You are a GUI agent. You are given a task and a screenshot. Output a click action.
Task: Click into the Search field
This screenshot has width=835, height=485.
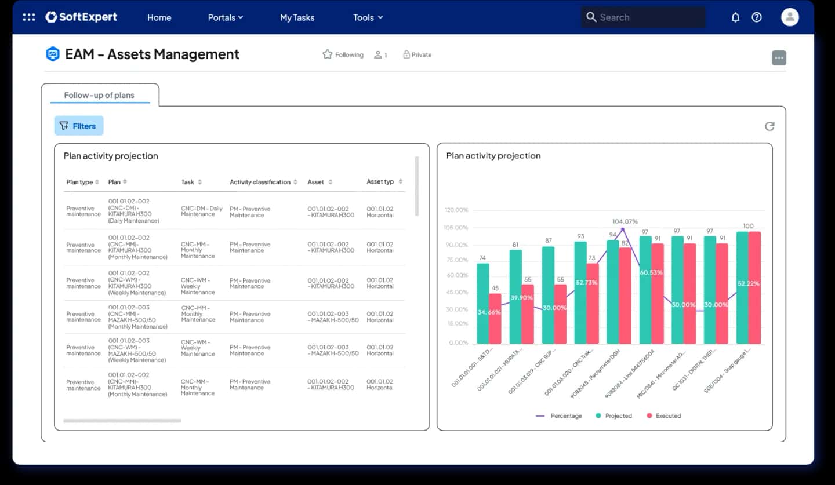[644, 17]
